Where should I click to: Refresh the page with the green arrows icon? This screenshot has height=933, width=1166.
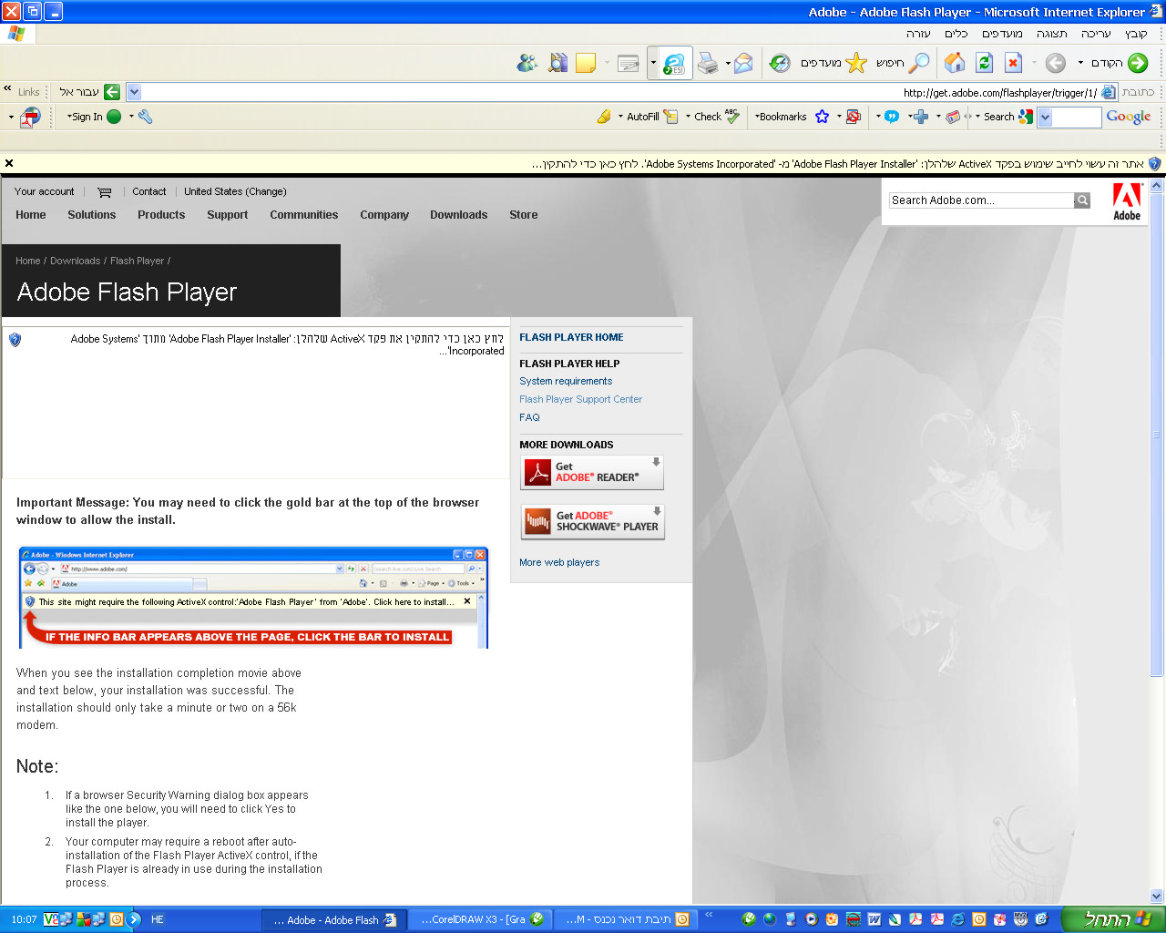point(984,63)
